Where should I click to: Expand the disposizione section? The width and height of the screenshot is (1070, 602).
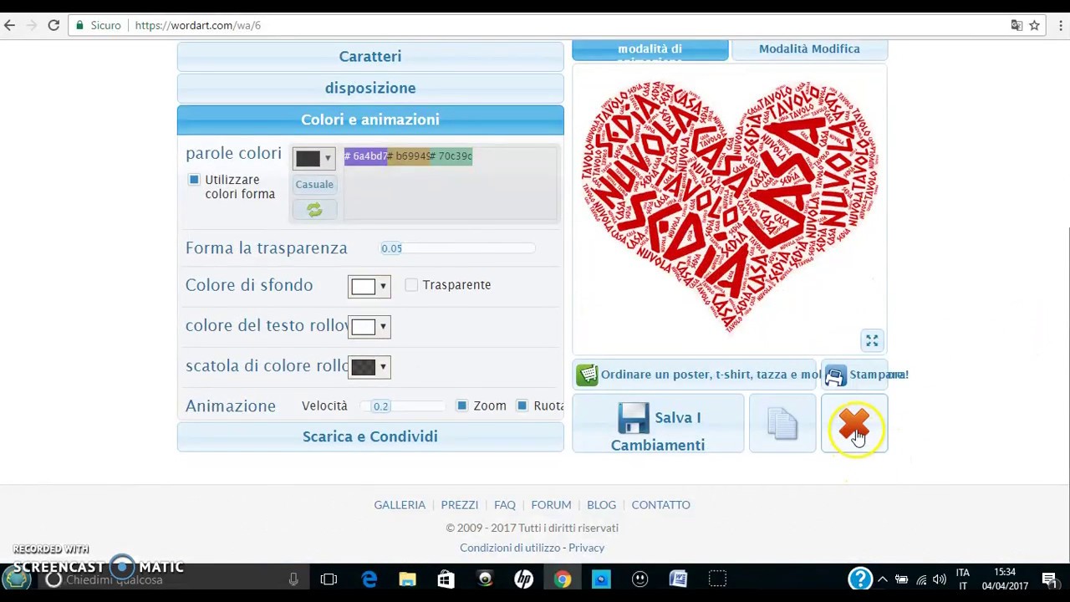click(370, 88)
